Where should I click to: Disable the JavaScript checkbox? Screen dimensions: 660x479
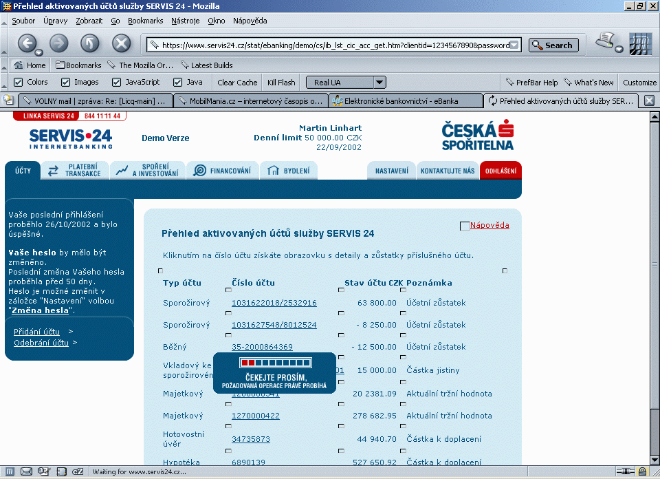coord(117,82)
